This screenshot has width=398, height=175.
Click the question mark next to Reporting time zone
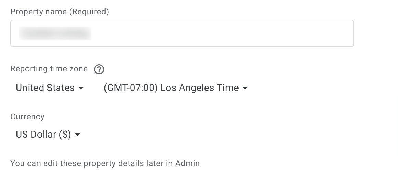click(99, 69)
